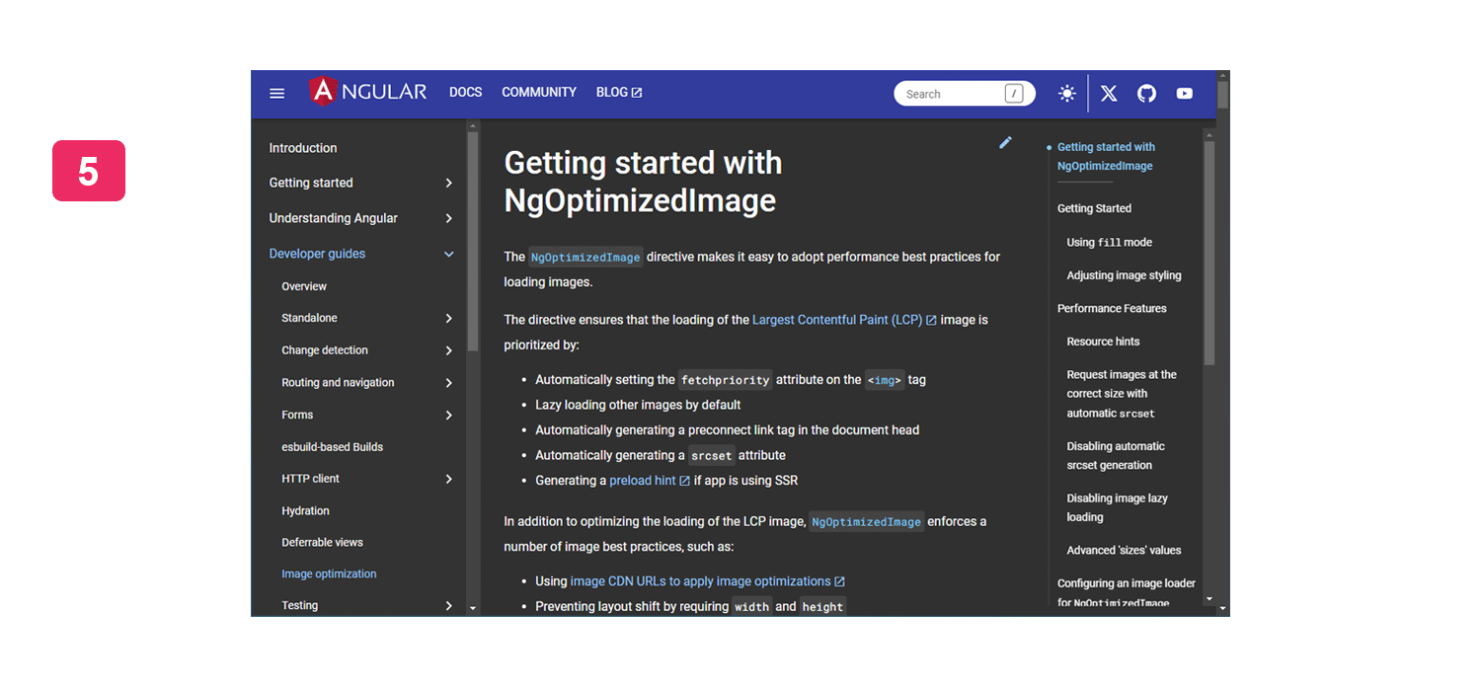
Task: Expand the Understanding Angular section
Action: 448,218
